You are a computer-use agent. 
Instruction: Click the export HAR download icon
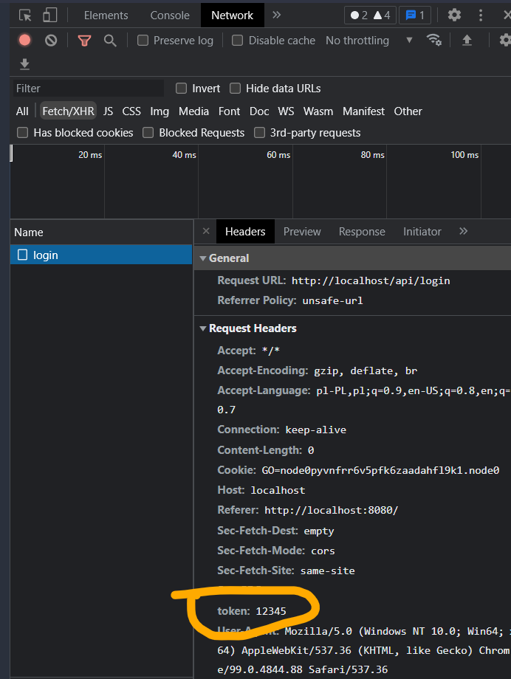[x=24, y=65]
